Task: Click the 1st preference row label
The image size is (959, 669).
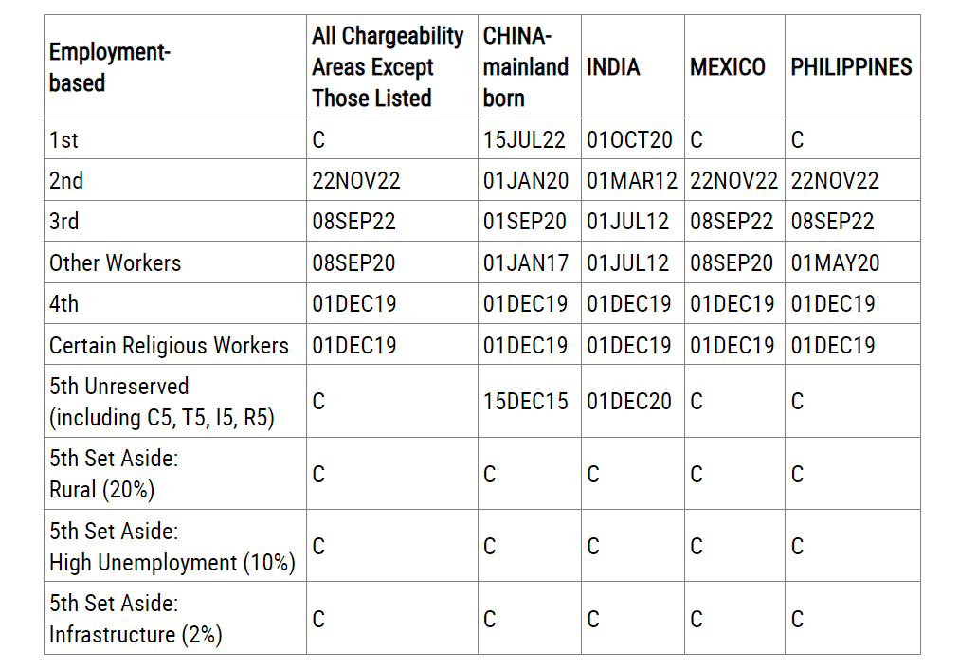Action: (x=64, y=140)
